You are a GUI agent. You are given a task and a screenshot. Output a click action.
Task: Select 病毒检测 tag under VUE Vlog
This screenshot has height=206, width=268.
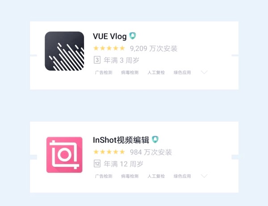click(130, 73)
